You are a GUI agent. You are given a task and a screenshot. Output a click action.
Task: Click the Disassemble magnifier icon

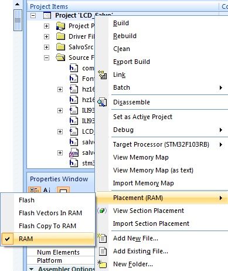click(x=103, y=102)
